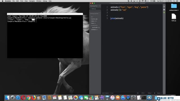Collapse the screenshots folder in file tree

coord(94,26)
